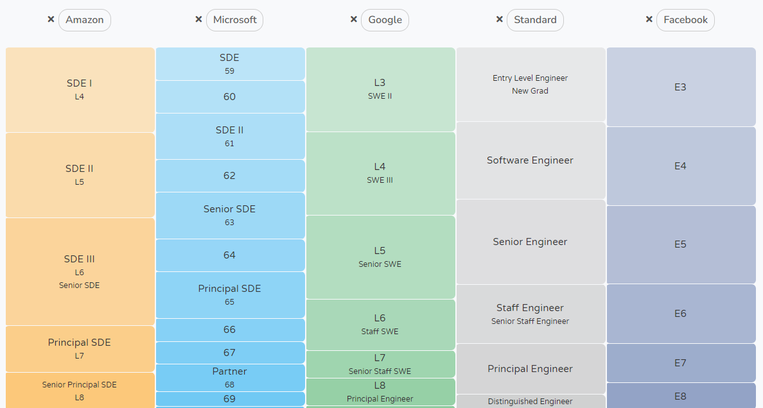Open Amazon SDE I L4 level block

(80, 90)
